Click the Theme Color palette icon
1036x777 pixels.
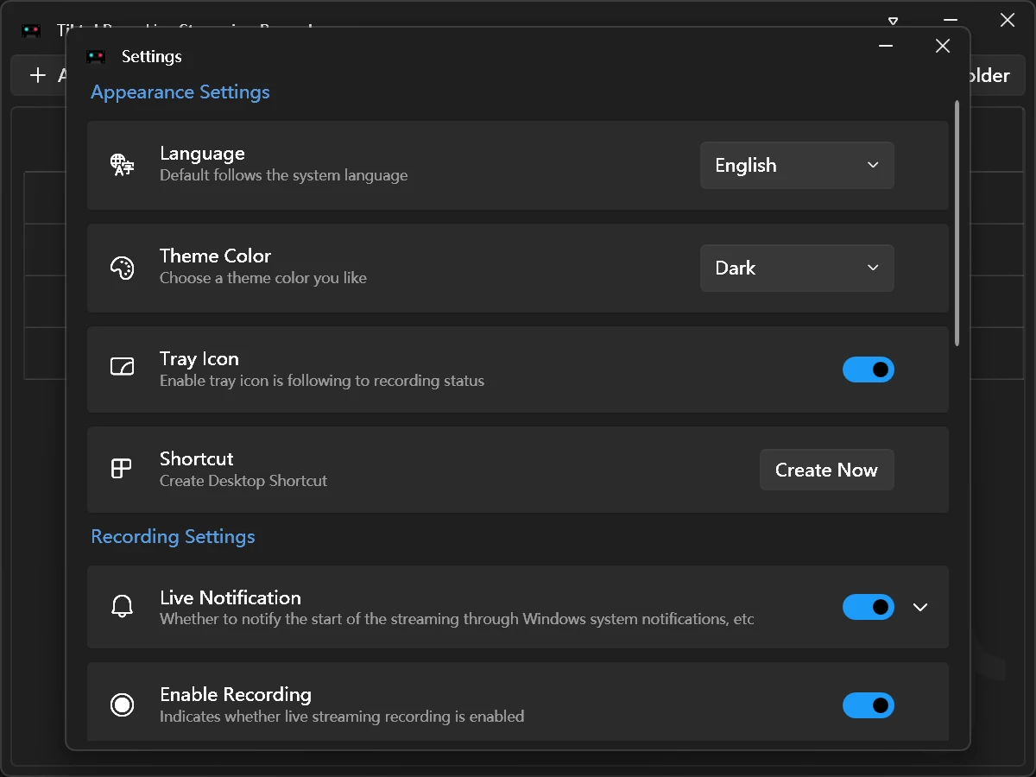[122, 268]
